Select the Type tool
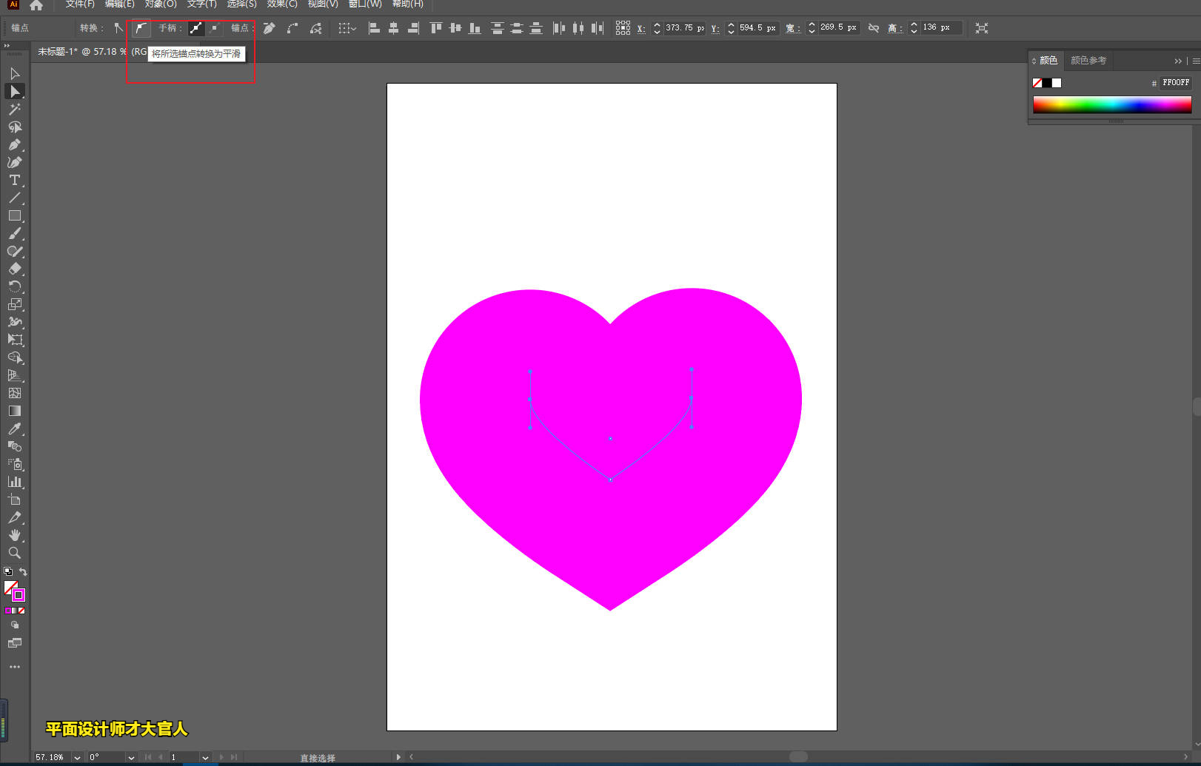Screen dimensions: 1201x766 [14, 180]
